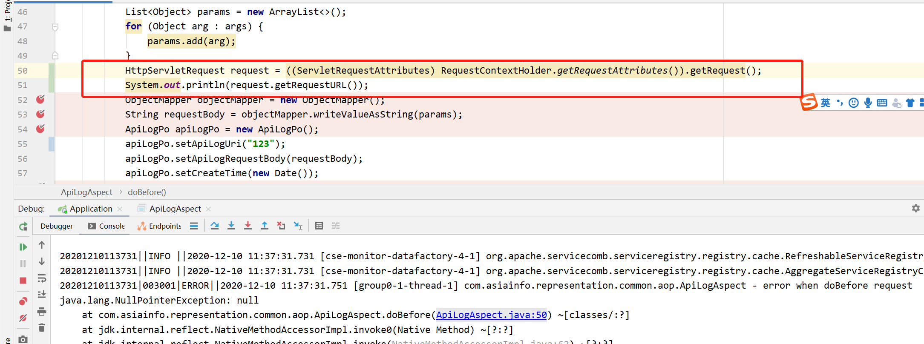Toggle the breakpoint on line 53
This screenshot has width=924, height=344.
click(x=40, y=114)
